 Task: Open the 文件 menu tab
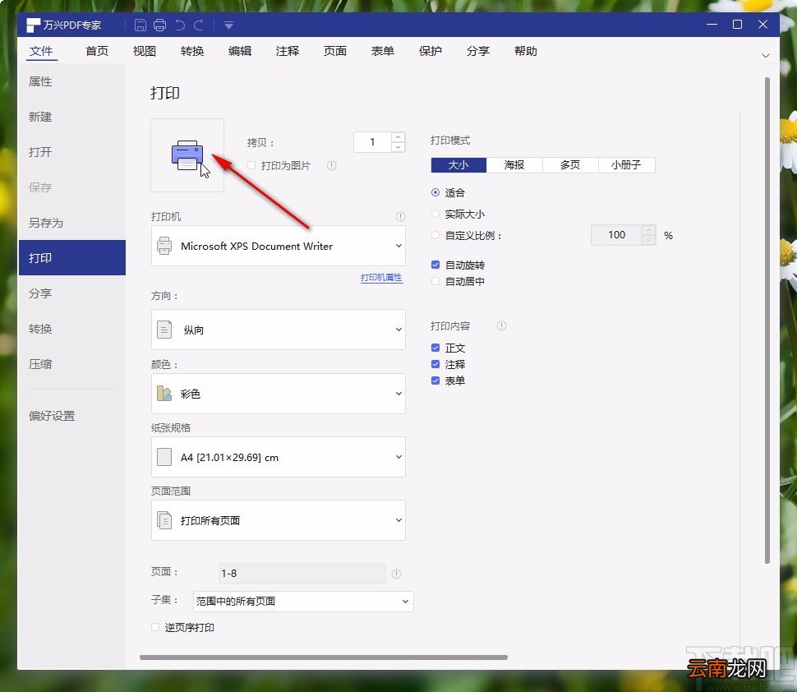[41, 51]
